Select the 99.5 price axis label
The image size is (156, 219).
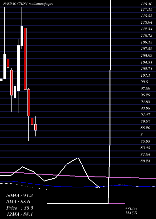pyautogui.click(x=144, y=82)
